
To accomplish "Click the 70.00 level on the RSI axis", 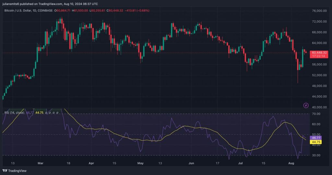I will point(316,114).
